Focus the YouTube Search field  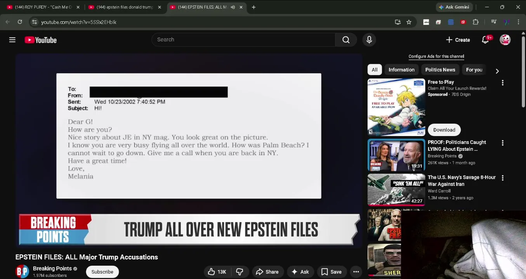(243, 40)
